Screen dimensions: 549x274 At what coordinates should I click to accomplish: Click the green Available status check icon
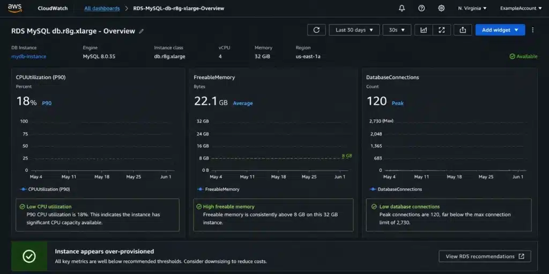coord(512,56)
